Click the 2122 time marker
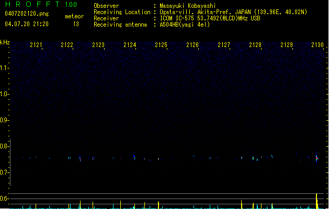This screenshot has width=329, height=209. click(67, 45)
